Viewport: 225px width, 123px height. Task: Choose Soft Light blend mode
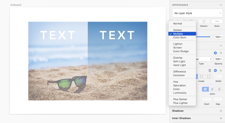(x=182, y=62)
